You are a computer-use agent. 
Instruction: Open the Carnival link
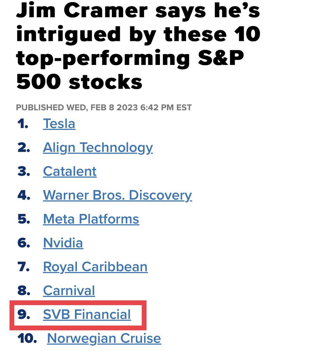pyautogui.click(x=69, y=291)
